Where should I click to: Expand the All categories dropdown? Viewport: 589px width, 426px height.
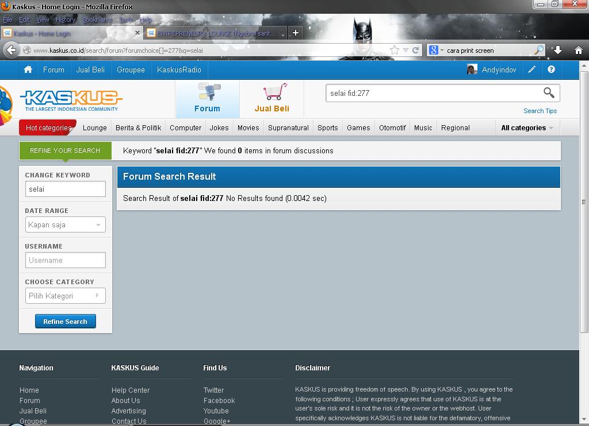527,128
